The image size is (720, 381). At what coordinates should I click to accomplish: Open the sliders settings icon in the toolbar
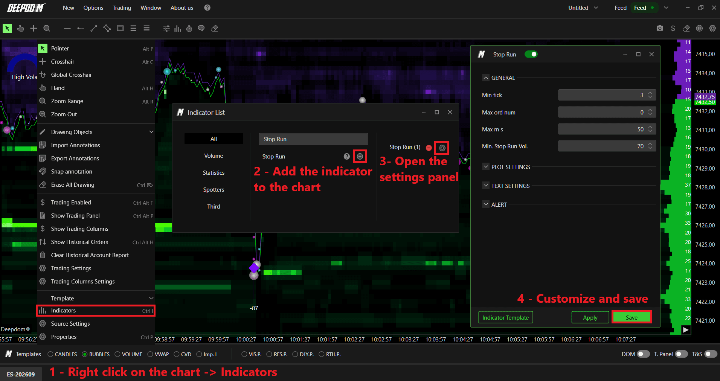166,29
